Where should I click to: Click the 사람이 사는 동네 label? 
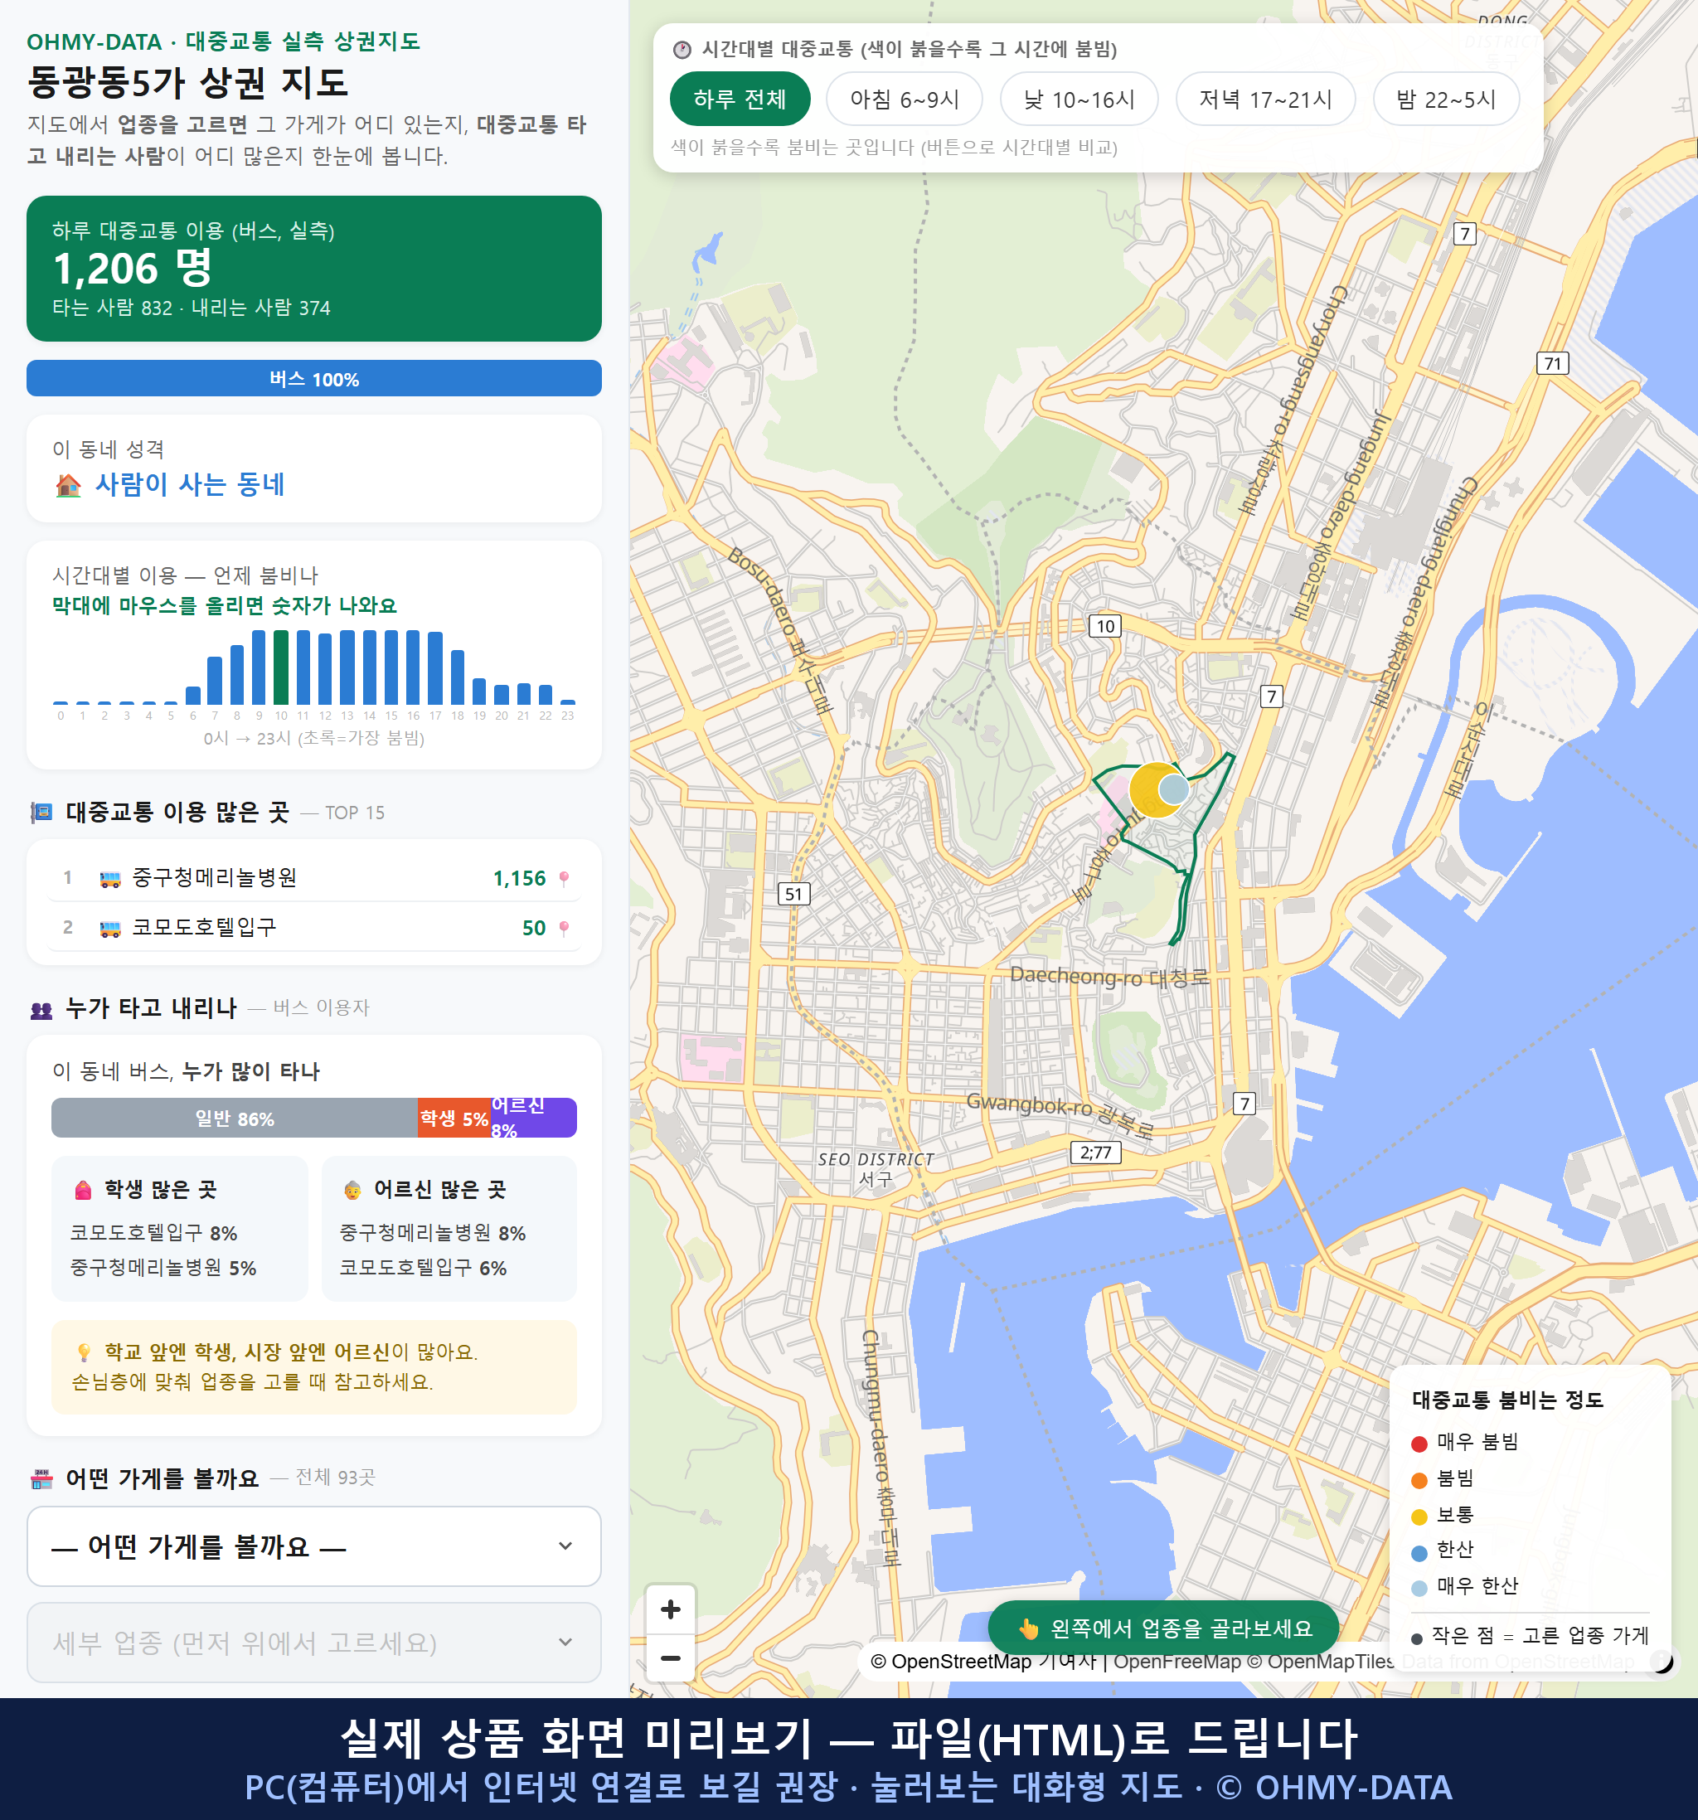tap(191, 484)
